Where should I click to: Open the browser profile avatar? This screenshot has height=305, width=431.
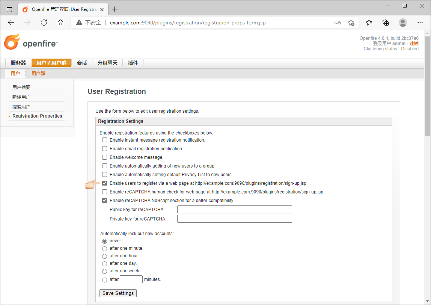point(403,23)
